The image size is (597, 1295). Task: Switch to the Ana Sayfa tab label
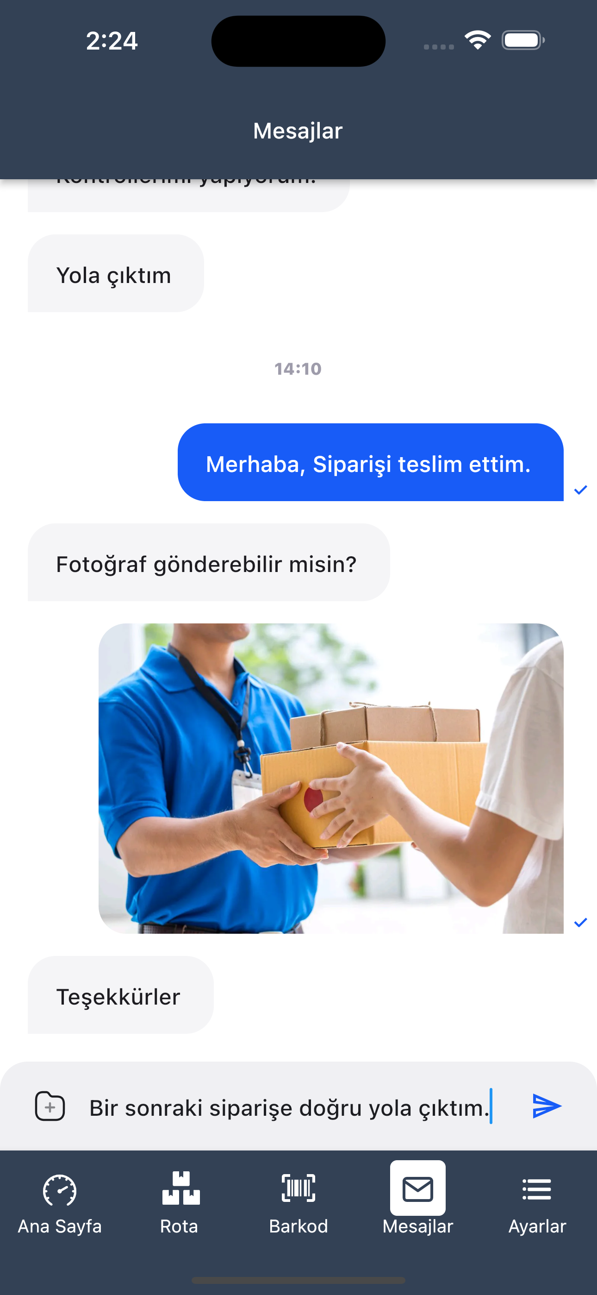pos(60,1226)
